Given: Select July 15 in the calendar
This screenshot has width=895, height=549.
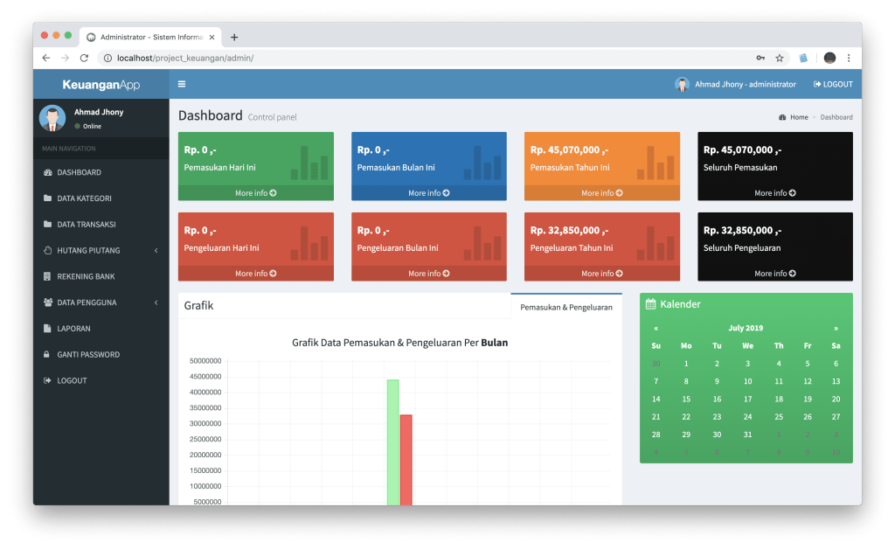Looking at the screenshot, I should point(686,399).
